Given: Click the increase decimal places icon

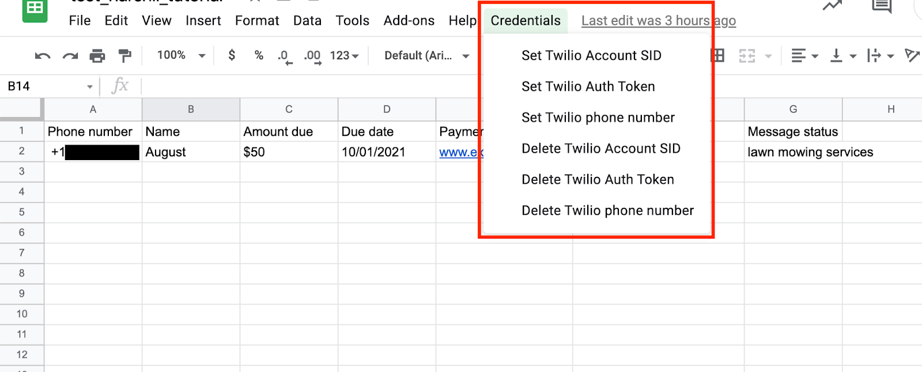Looking at the screenshot, I should click(312, 56).
